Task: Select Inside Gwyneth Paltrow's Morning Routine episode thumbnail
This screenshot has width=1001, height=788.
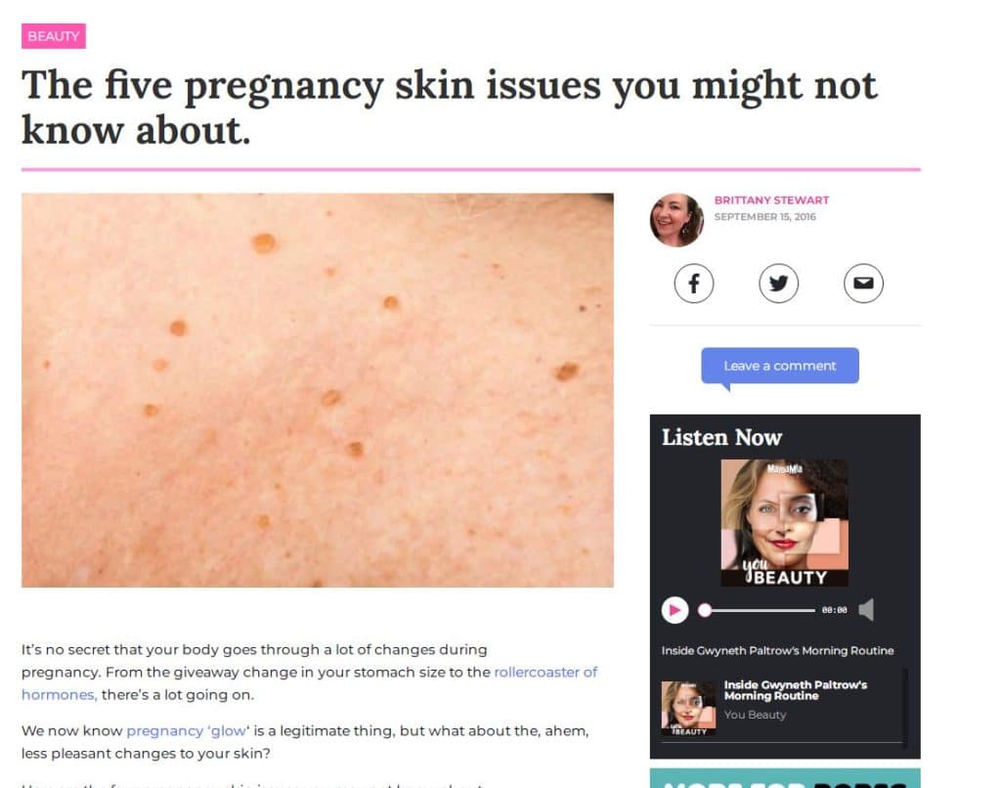Action: click(x=688, y=708)
